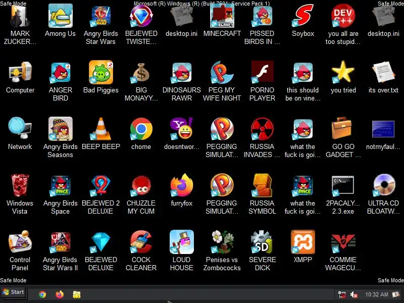The height and width of the screenshot is (303, 404).
Task: Open the Network desktop icon
Action: (20, 129)
